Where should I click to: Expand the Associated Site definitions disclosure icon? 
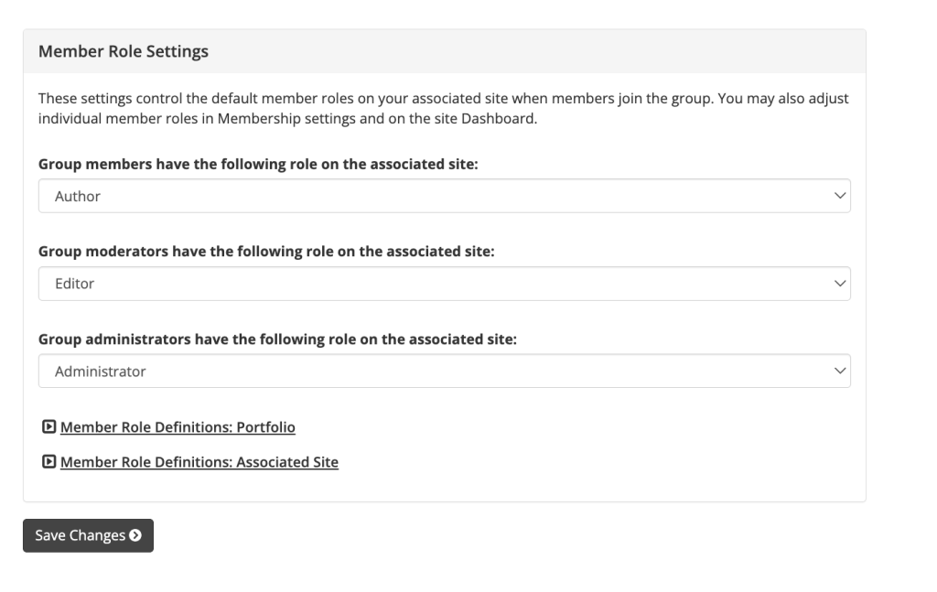tap(49, 461)
